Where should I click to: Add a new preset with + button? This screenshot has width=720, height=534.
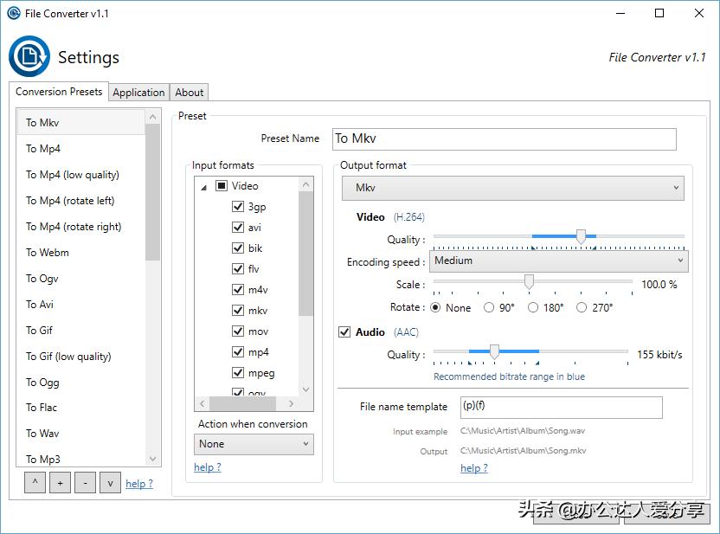[60, 484]
